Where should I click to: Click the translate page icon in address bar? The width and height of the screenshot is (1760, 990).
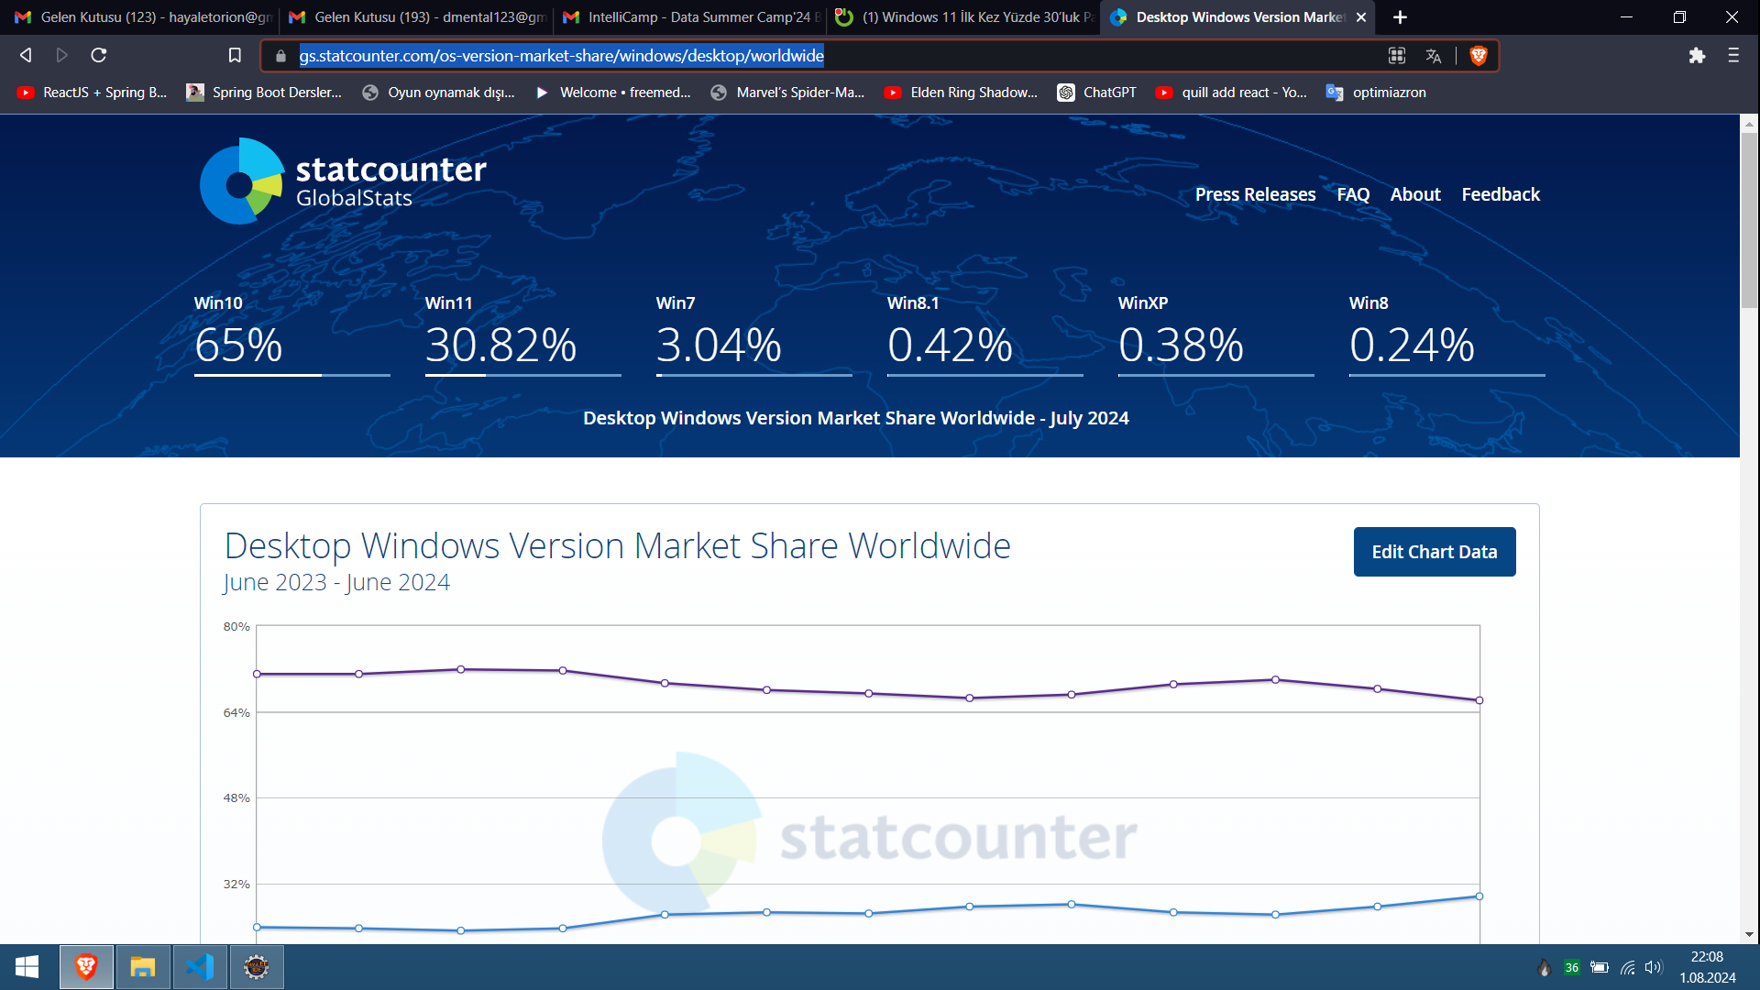coord(1434,56)
